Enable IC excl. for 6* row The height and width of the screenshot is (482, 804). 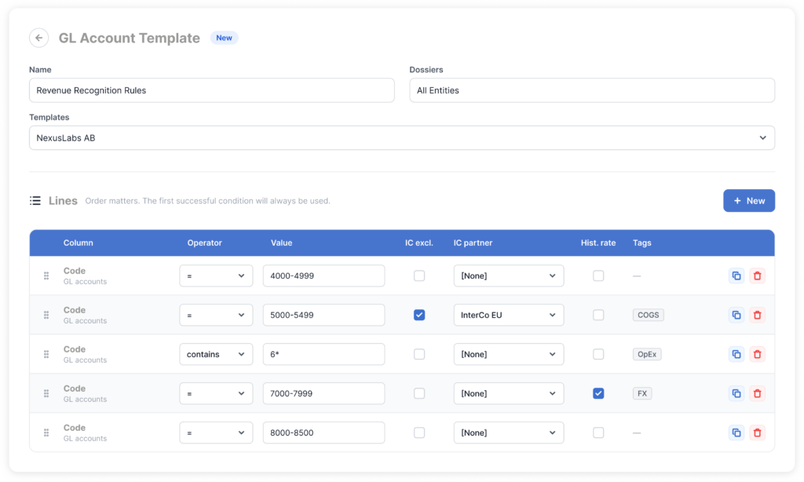click(x=419, y=354)
